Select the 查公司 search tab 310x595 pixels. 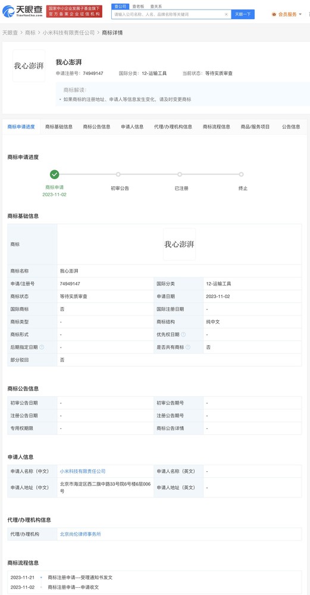(120, 7)
